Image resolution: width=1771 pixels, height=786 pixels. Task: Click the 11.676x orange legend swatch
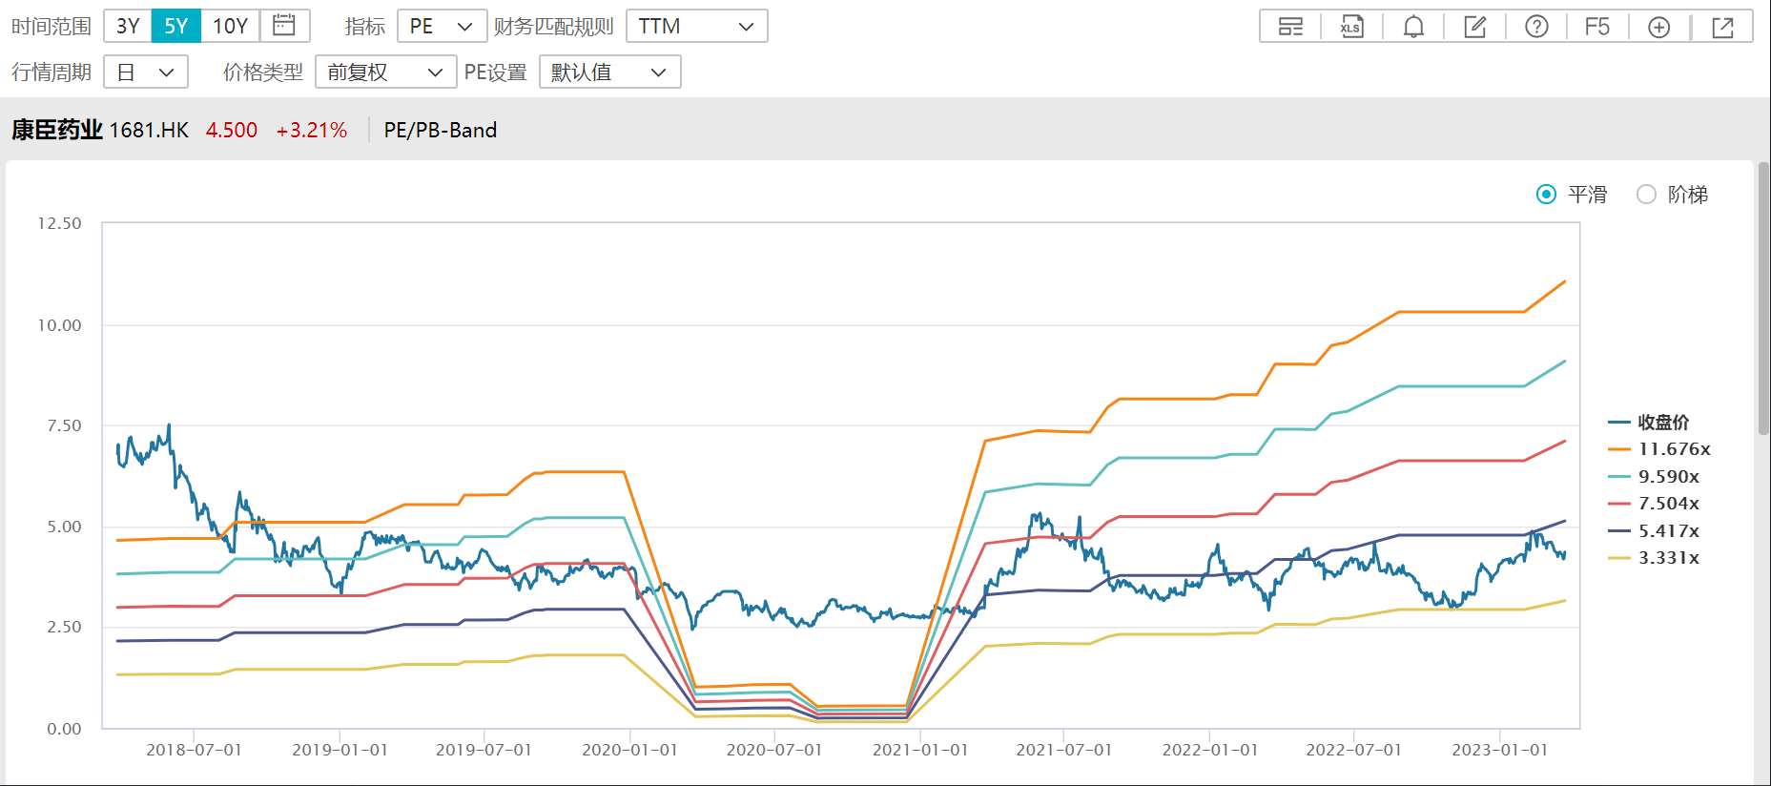click(x=1618, y=449)
